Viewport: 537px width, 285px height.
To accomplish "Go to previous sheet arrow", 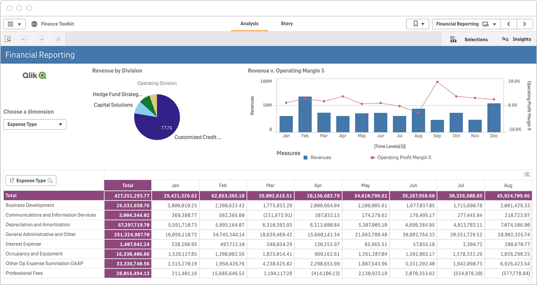I will 509,24.
